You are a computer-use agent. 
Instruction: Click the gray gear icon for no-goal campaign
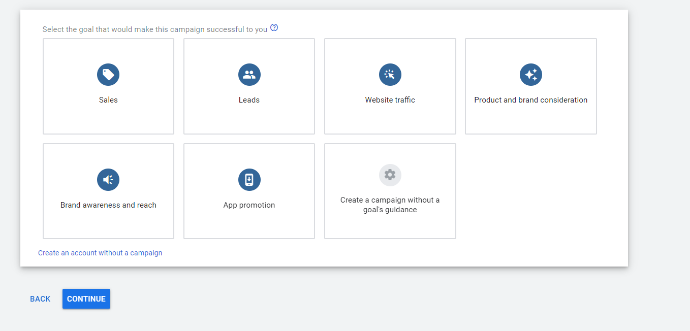390,175
